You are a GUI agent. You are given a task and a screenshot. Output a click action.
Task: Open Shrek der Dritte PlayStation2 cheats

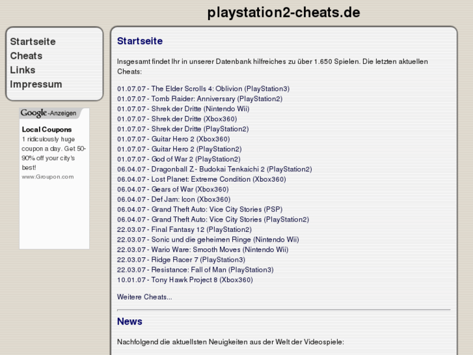pyautogui.click(x=183, y=129)
